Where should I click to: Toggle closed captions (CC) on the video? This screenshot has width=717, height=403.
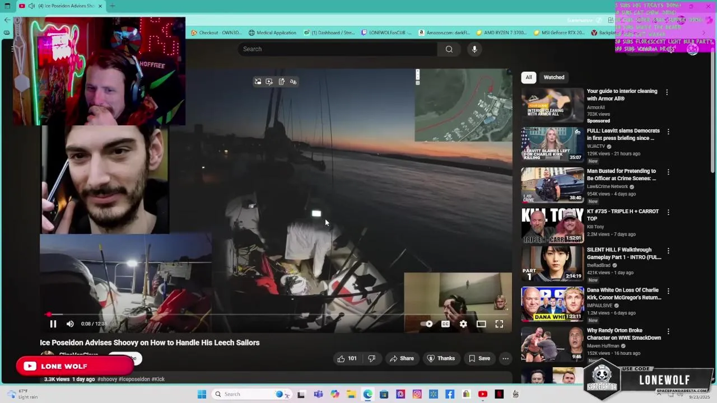tap(445, 324)
